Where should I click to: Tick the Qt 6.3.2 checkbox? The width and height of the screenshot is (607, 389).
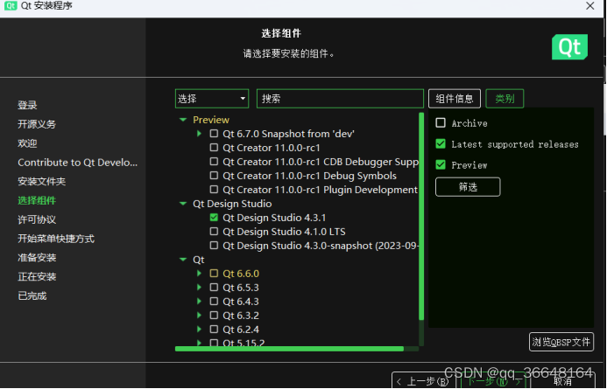(x=214, y=316)
